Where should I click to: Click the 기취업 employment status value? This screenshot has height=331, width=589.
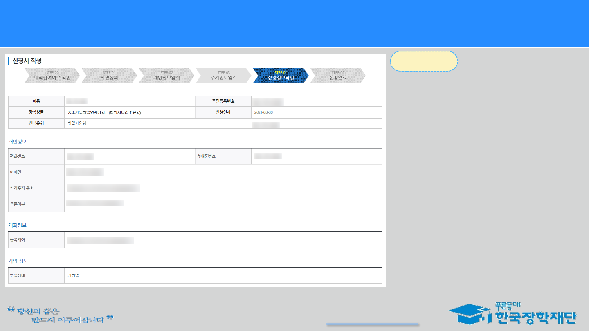pos(73,275)
